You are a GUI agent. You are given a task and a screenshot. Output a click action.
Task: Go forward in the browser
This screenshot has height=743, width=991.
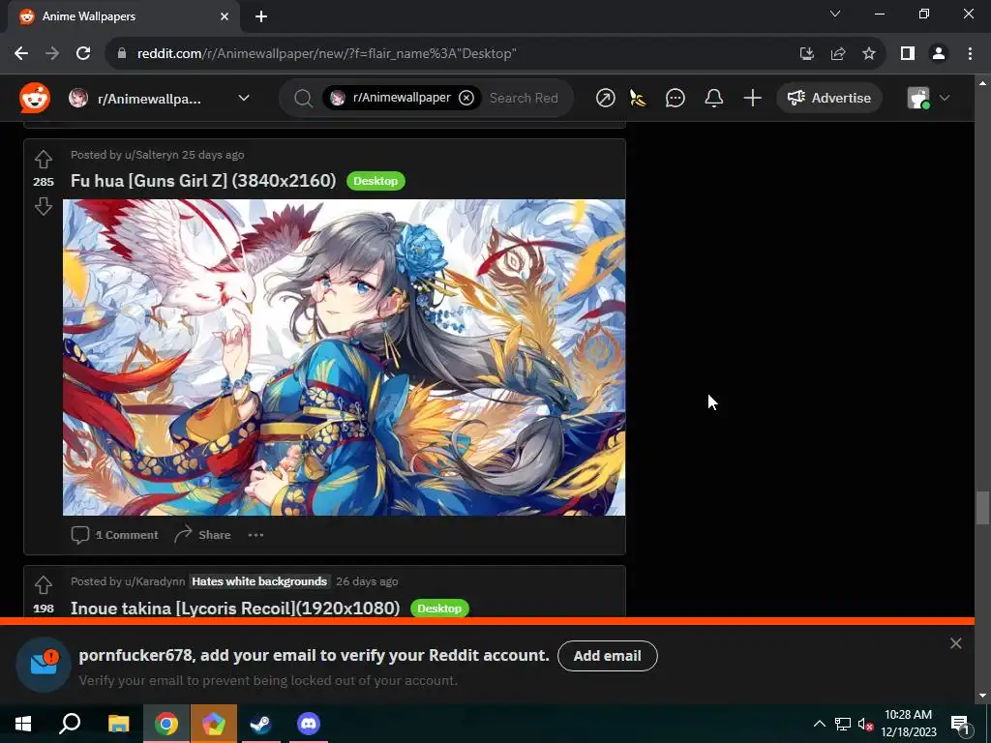point(52,54)
